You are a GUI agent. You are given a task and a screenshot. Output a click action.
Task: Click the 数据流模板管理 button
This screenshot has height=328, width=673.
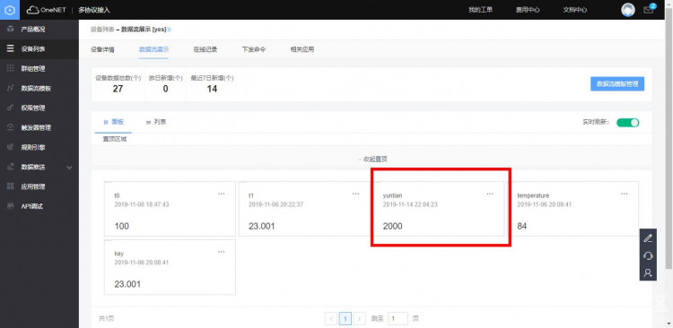click(x=617, y=84)
